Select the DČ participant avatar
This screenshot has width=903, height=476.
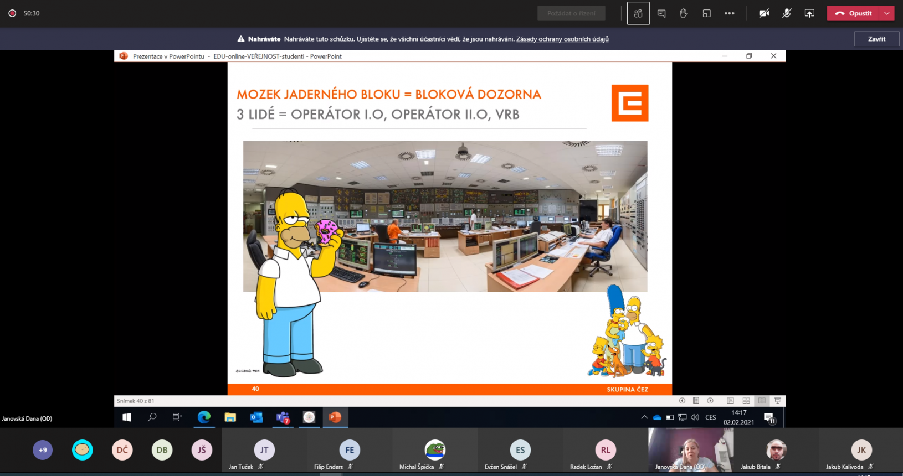pyautogui.click(x=122, y=450)
